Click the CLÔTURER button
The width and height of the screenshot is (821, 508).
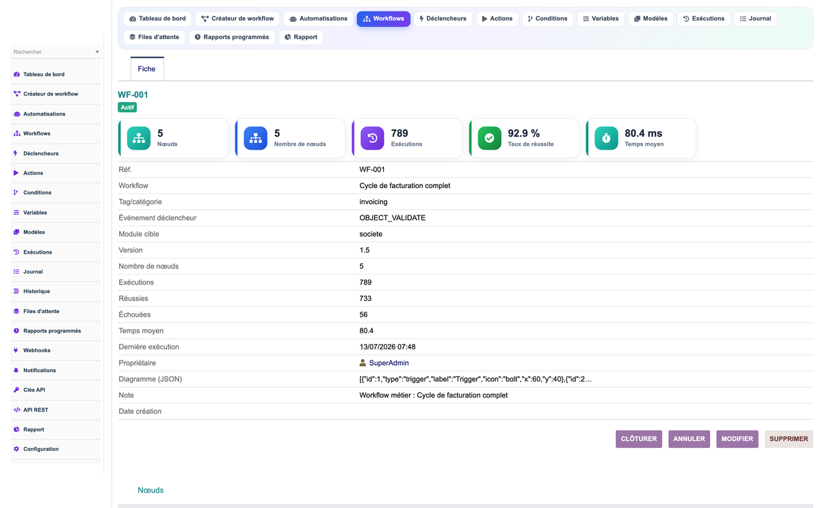click(x=639, y=439)
